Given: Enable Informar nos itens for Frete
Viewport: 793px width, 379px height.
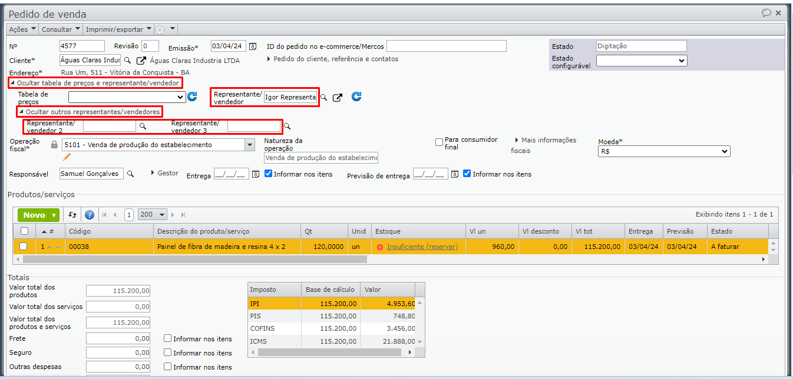Looking at the screenshot, I should pos(168,338).
